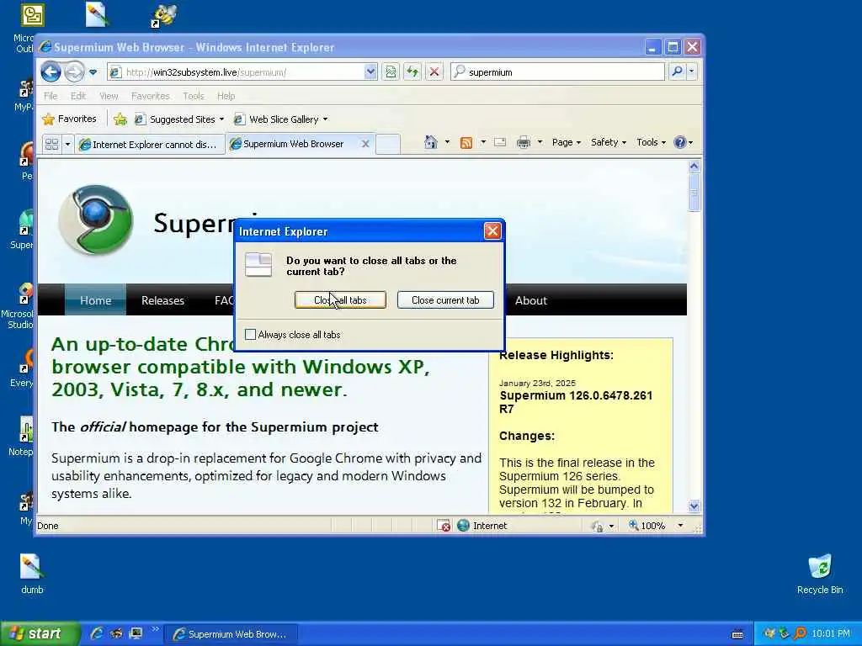Open the Favorites menu in menu bar
The width and height of the screenshot is (862, 646).
(150, 96)
